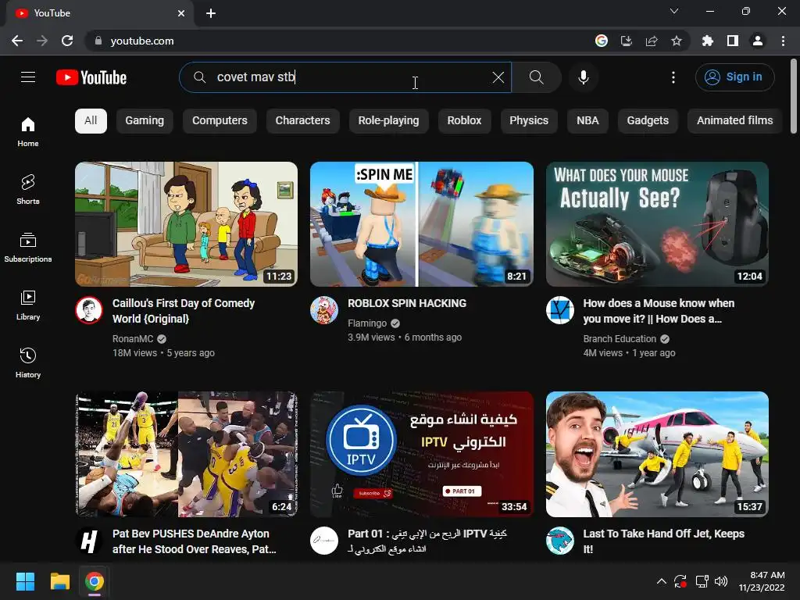The width and height of the screenshot is (800, 600).
Task: Click the Sign in button
Action: [x=734, y=77]
